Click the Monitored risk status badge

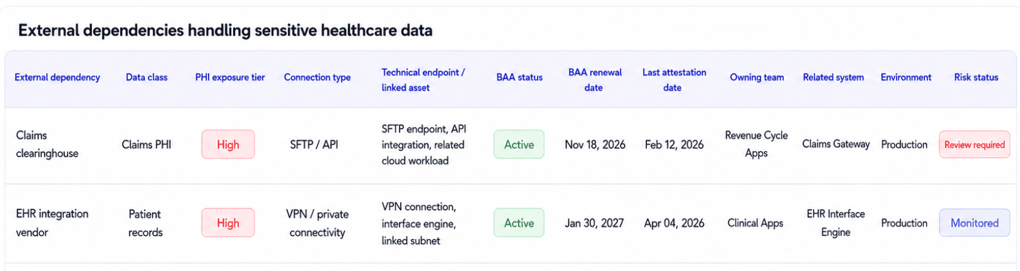coord(975,223)
